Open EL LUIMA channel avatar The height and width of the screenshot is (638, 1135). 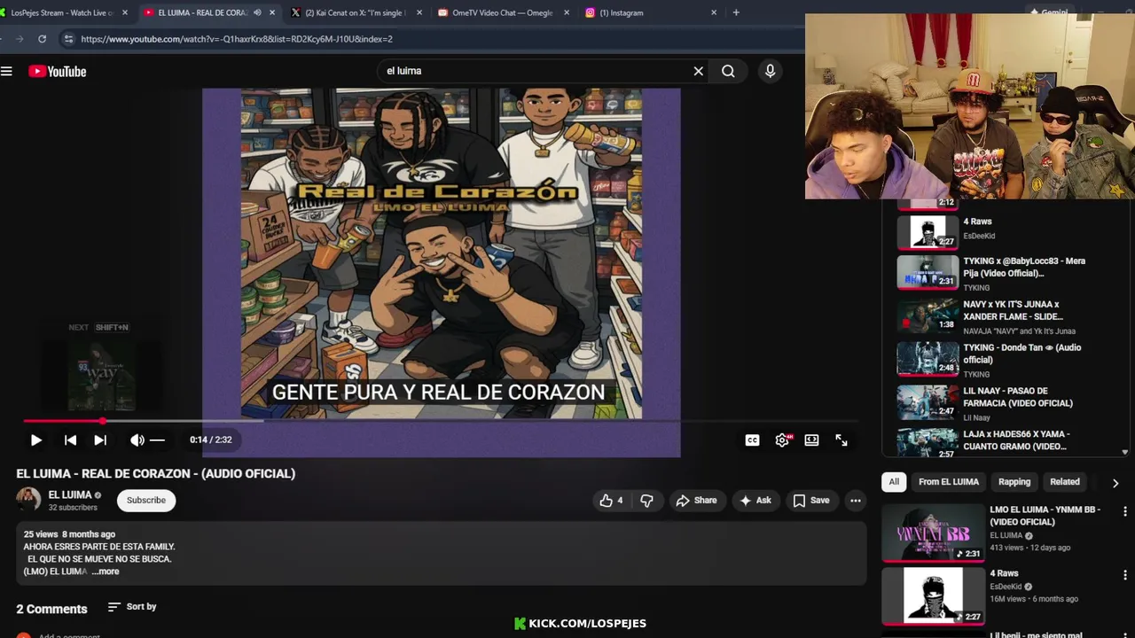tap(28, 500)
